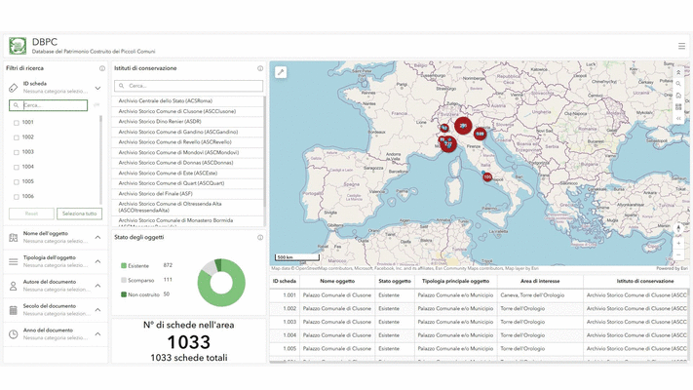Select Archivio Storico Comune di Quart
The width and height of the screenshot is (693, 390).
pyautogui.click(x=187, y=183)
